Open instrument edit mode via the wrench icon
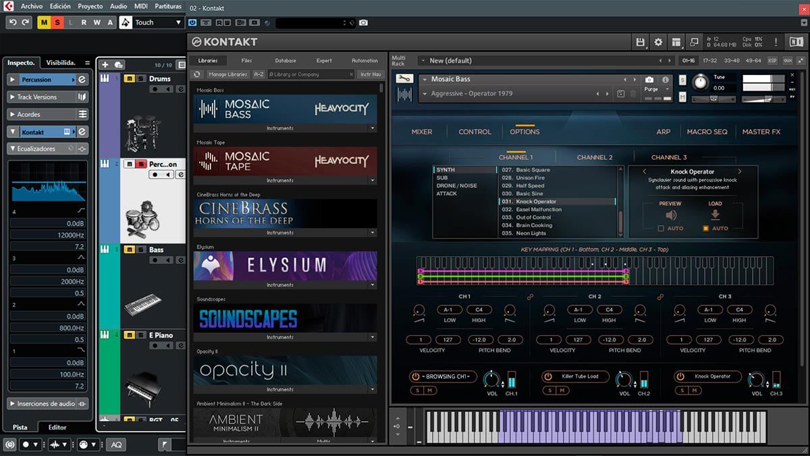The image size is (810, 456). (404, 79)
